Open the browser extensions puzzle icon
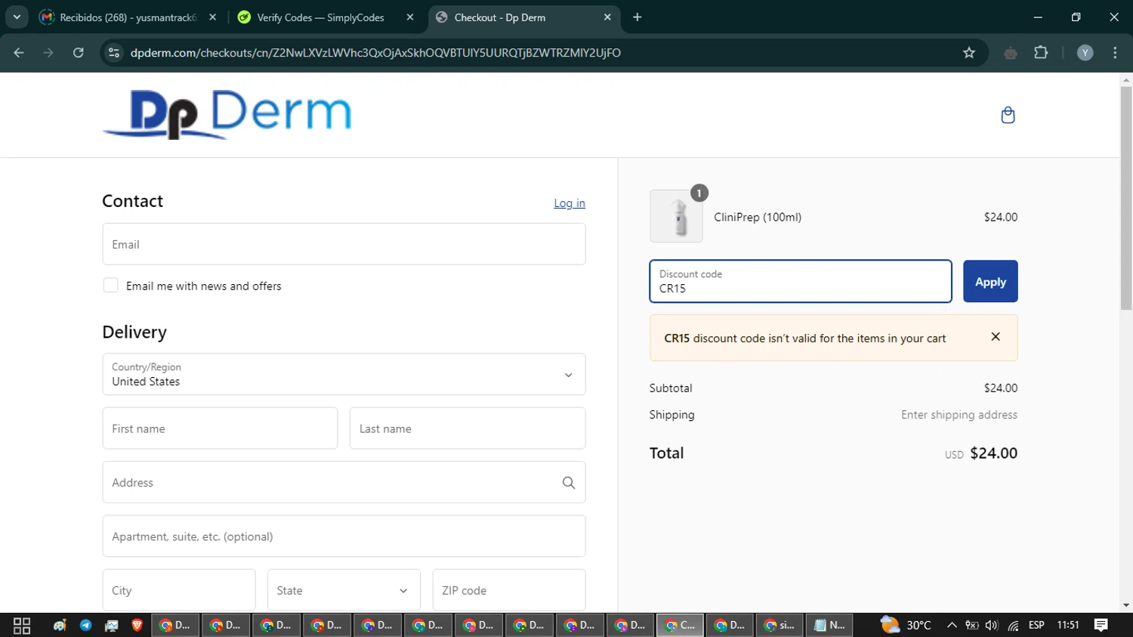Image resolution: width=1133 pixels, height=637 pixels. click(x=1041, y=52)
